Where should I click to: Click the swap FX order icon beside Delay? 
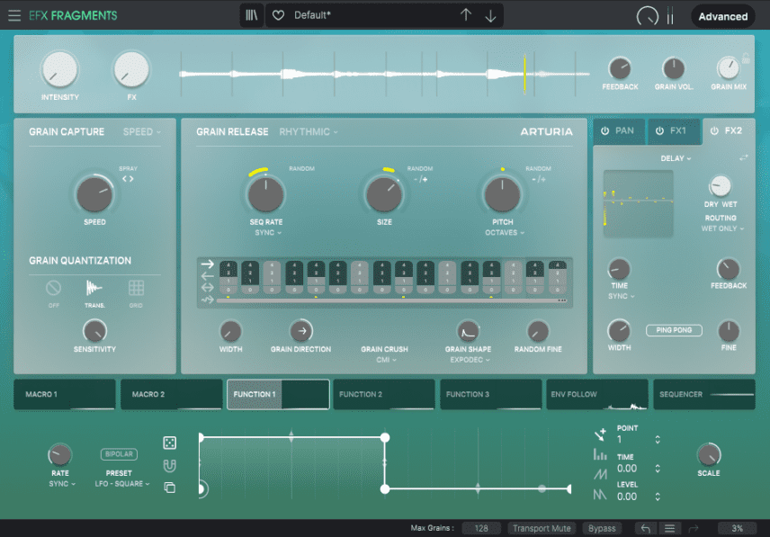(x=744, y=157)
